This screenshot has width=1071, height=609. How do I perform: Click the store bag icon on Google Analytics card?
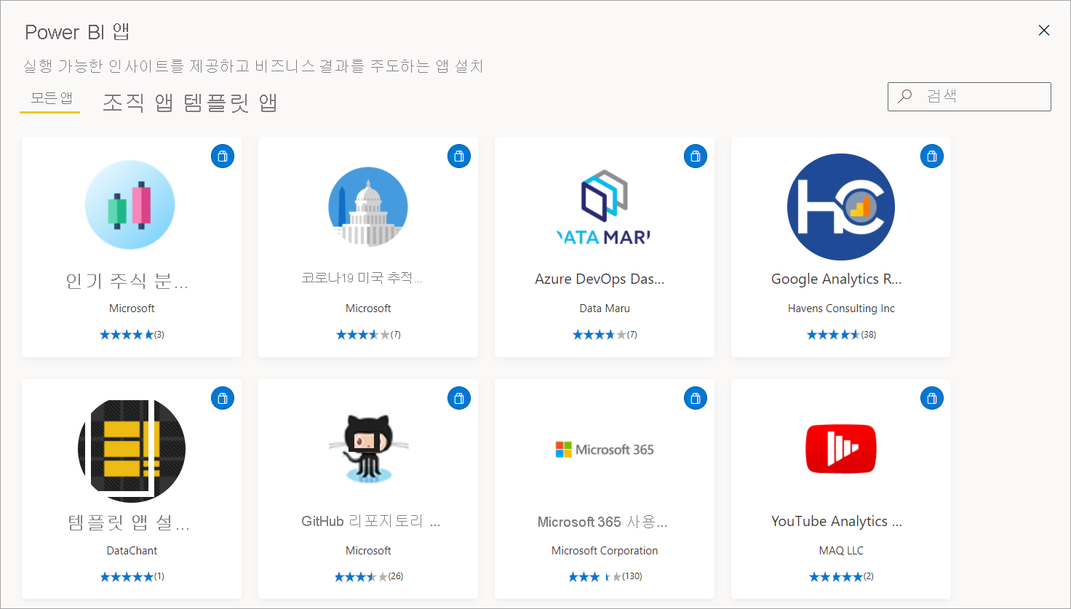pos(932,156)
